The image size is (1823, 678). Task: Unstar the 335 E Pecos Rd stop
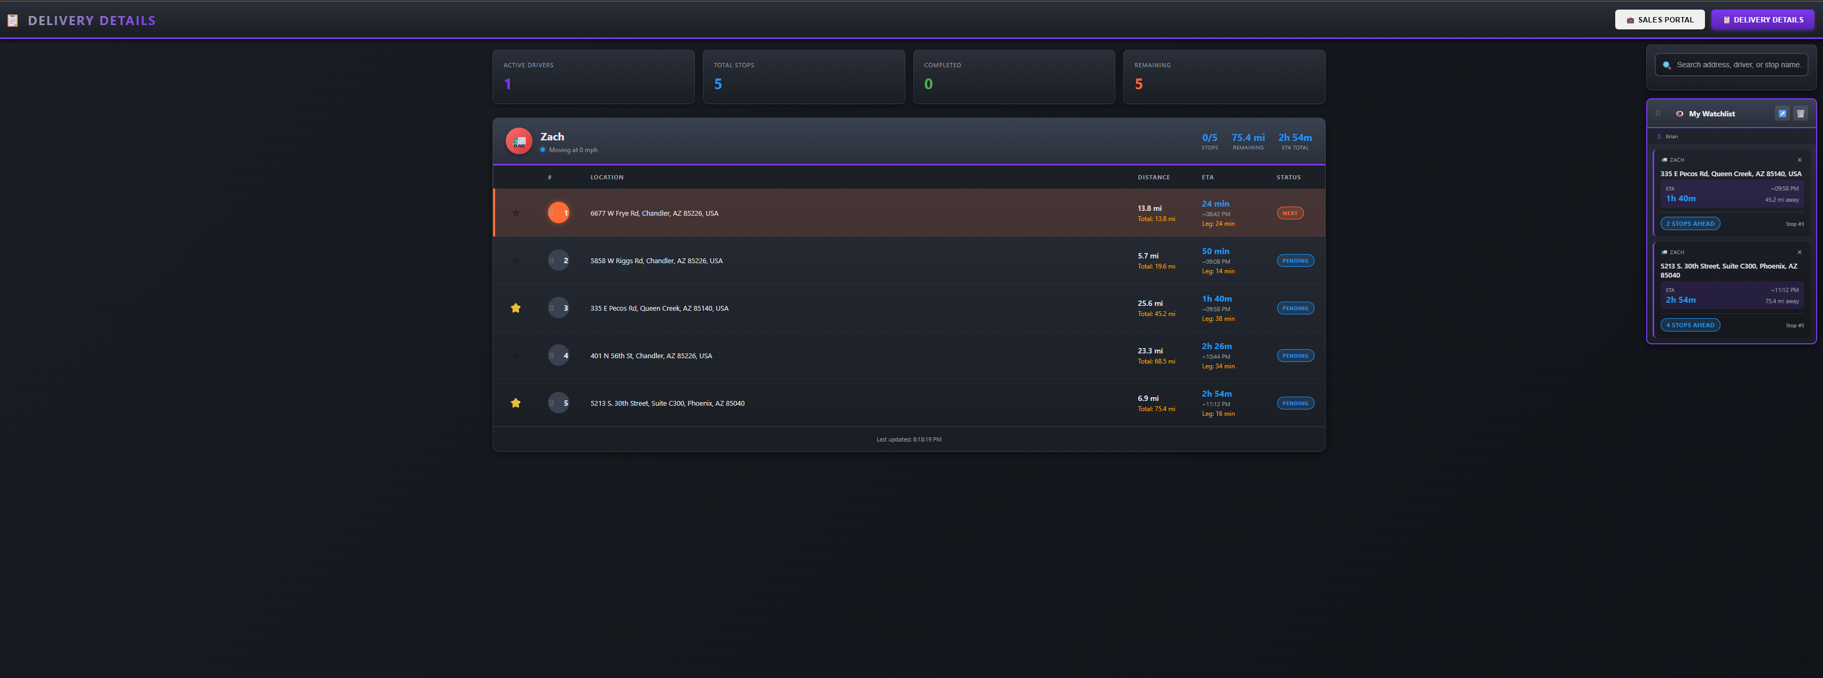516,308
